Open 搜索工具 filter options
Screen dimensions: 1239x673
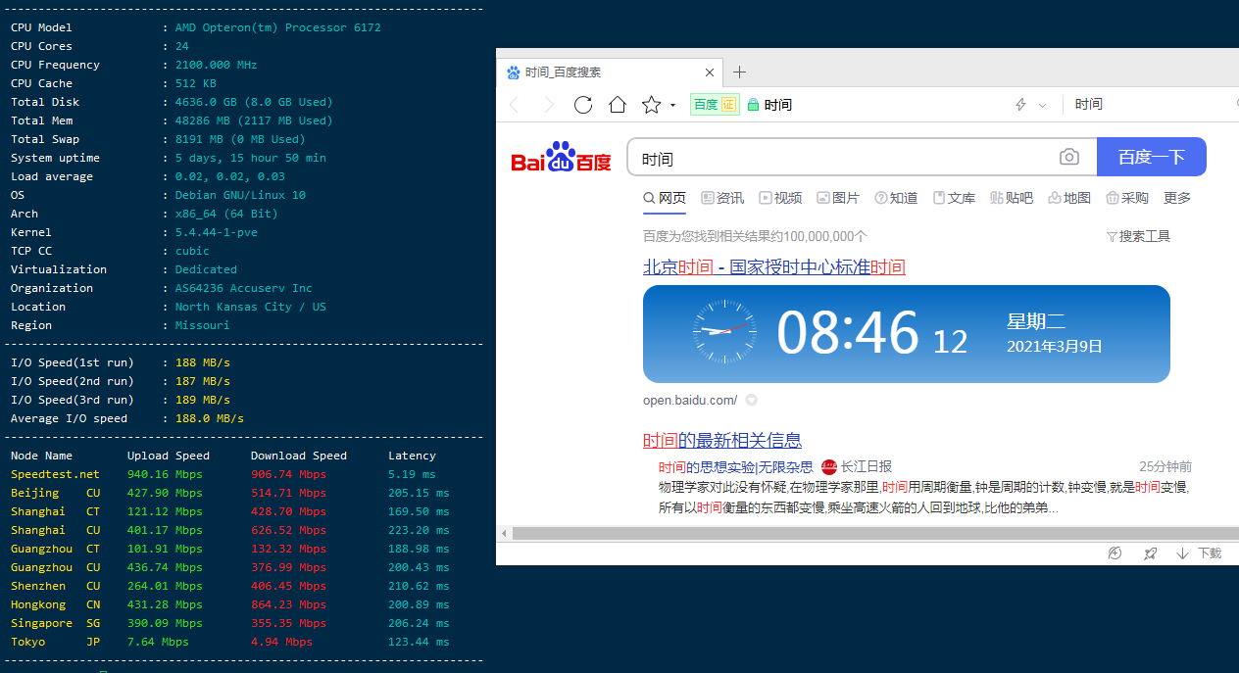1138,236
